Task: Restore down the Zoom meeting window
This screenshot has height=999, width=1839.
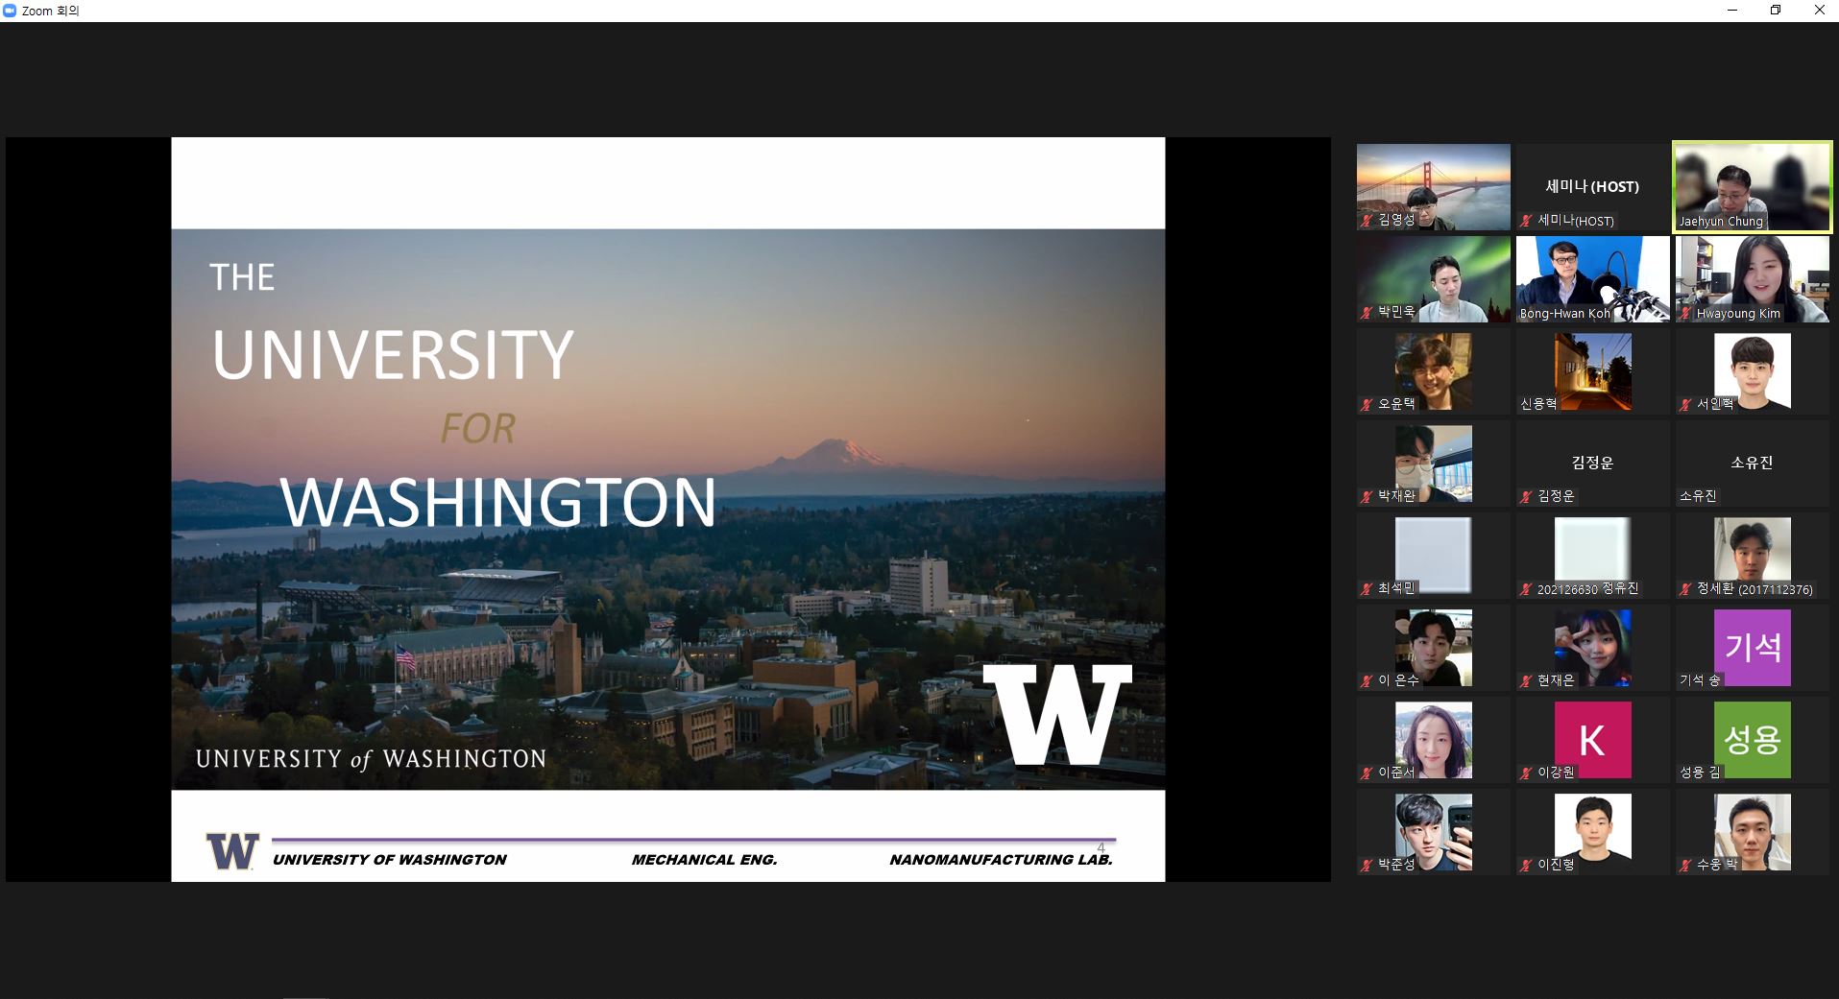Action: (1776, 11)
